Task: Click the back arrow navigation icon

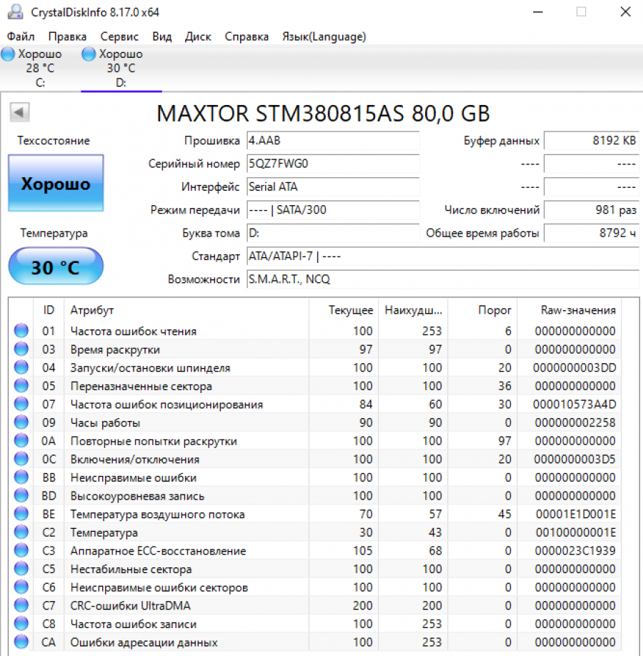Action: pyautogui.click(x=19, y=112)
